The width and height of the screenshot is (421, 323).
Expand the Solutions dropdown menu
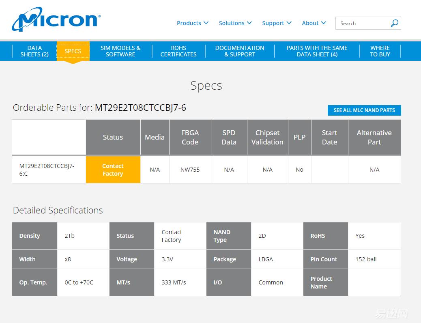[235, 23]
